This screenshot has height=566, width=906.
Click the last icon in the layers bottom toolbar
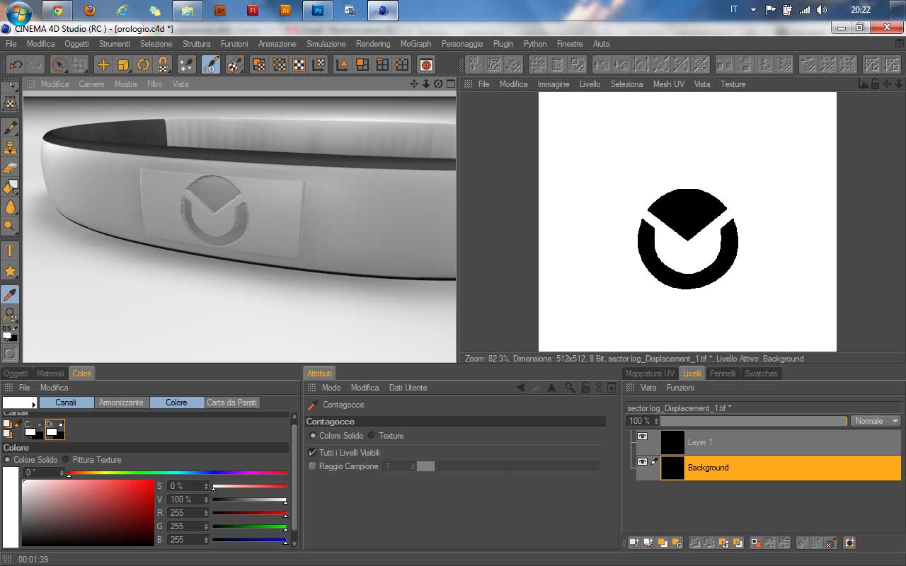point(849,543)
